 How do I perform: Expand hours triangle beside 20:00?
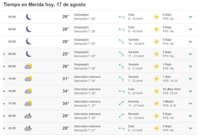(x=4, y=116)
